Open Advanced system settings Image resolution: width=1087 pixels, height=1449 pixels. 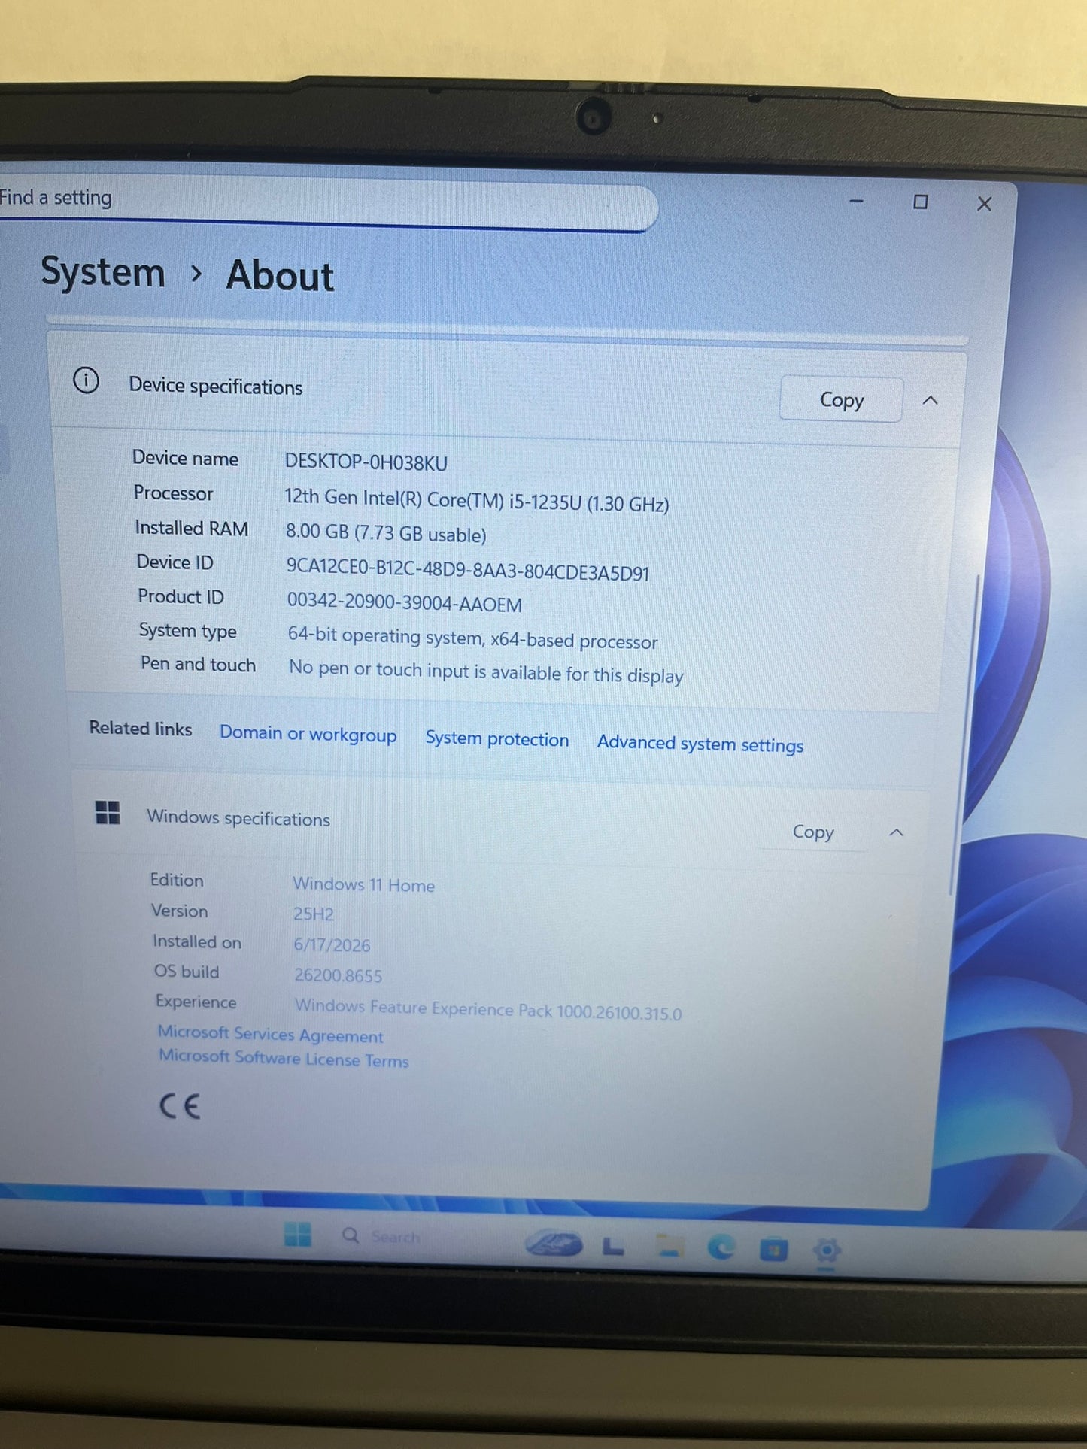[x=700, y=744]
